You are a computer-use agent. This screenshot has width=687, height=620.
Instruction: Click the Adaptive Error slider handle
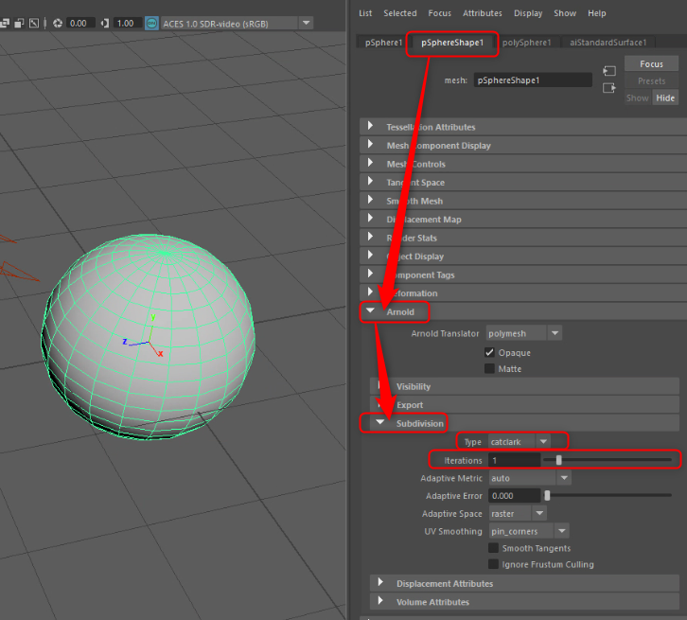(x=547, y=495)
